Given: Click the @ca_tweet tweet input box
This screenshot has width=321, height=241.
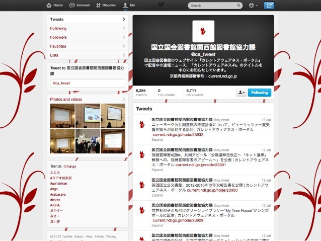Looking at the screenshot, I should tap(88, 84).
